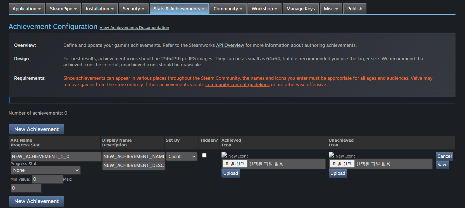Click the broken Unachieved icon image
Image resolution: width=465 pixels, height=208 pixels.
[332, 155]
